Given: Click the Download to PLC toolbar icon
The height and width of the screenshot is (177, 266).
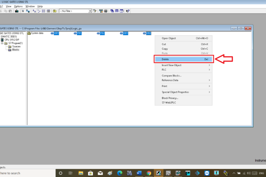Looking at the screenshot, I should 17,11.
